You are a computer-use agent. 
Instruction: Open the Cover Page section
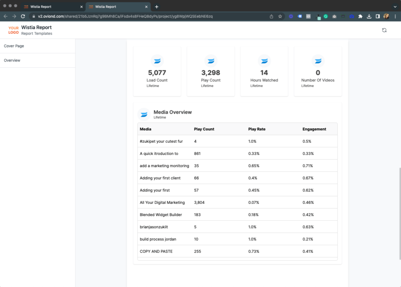[38, 46]
